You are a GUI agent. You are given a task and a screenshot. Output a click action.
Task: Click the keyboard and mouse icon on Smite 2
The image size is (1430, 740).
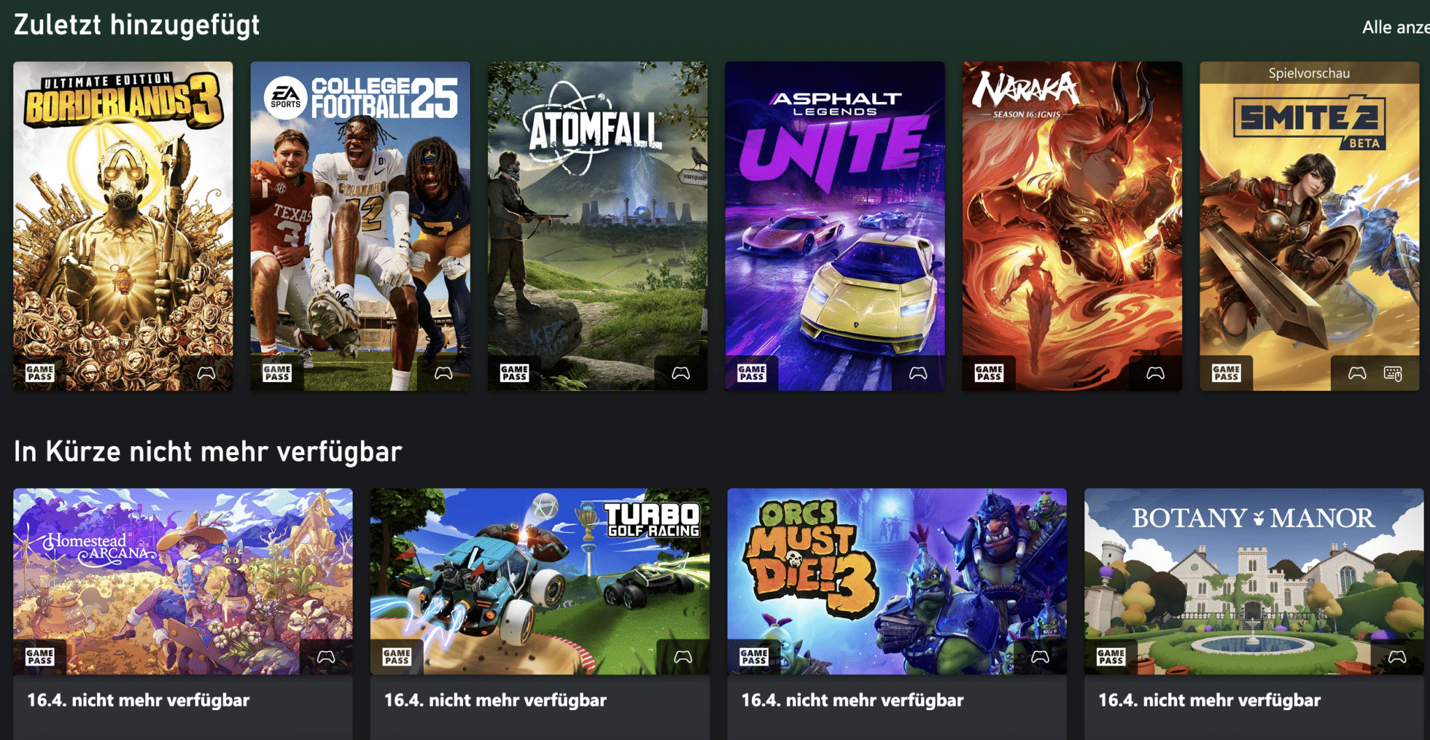click(x=1393, y=373)
